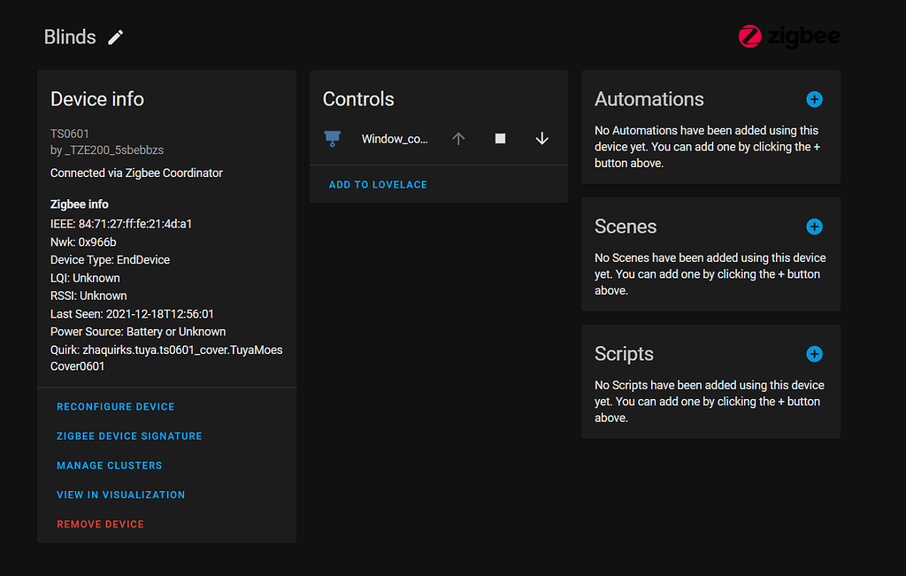Click Reconfigure Device
906x576 pixels.
(116, 407)
